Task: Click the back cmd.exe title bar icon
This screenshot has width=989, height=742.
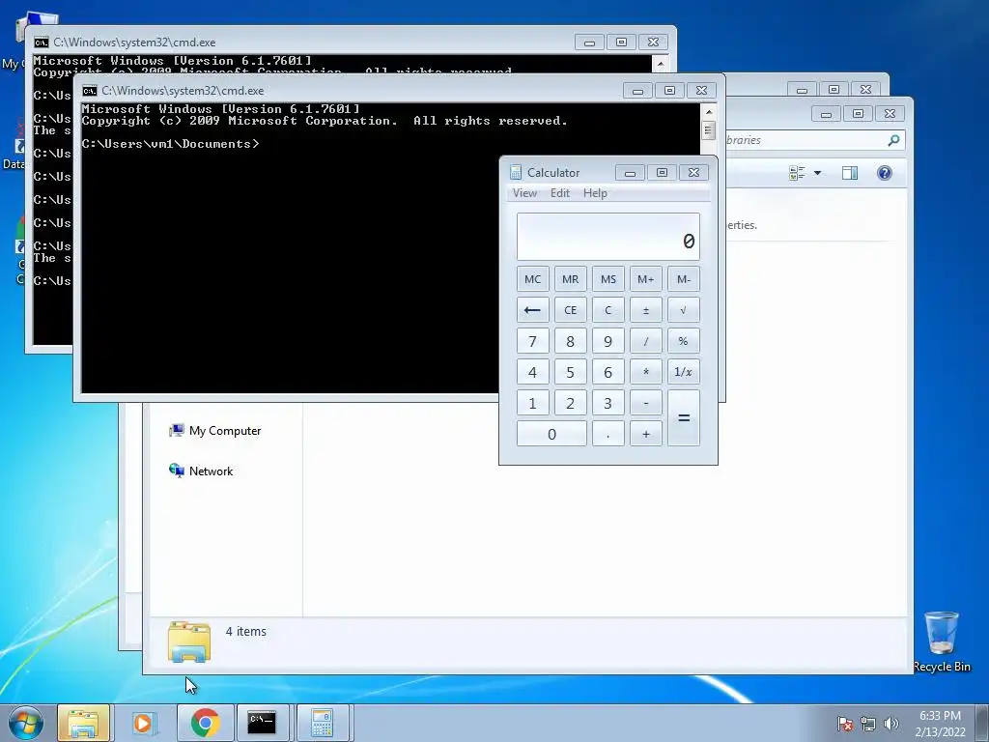Action: tap(42, 43)
